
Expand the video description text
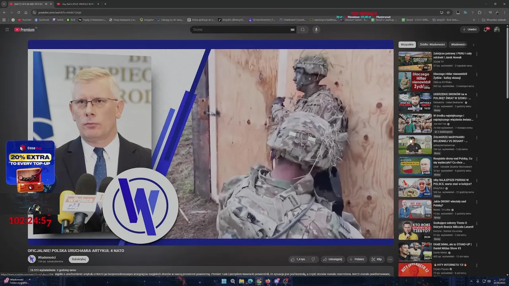[x=211, y=272]
